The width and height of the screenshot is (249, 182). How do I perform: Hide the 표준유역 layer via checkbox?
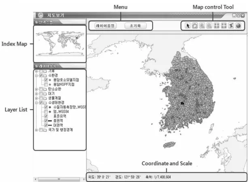tap(46, 116)
